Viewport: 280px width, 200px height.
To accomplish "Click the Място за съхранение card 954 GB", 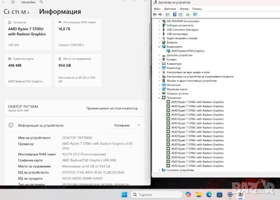I will 78,70.
